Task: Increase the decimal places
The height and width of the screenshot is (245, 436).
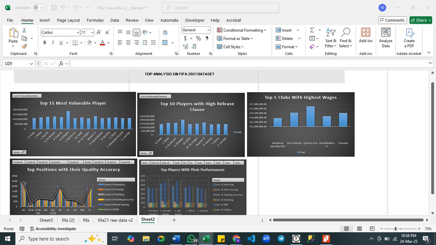Action: point(185,46)
